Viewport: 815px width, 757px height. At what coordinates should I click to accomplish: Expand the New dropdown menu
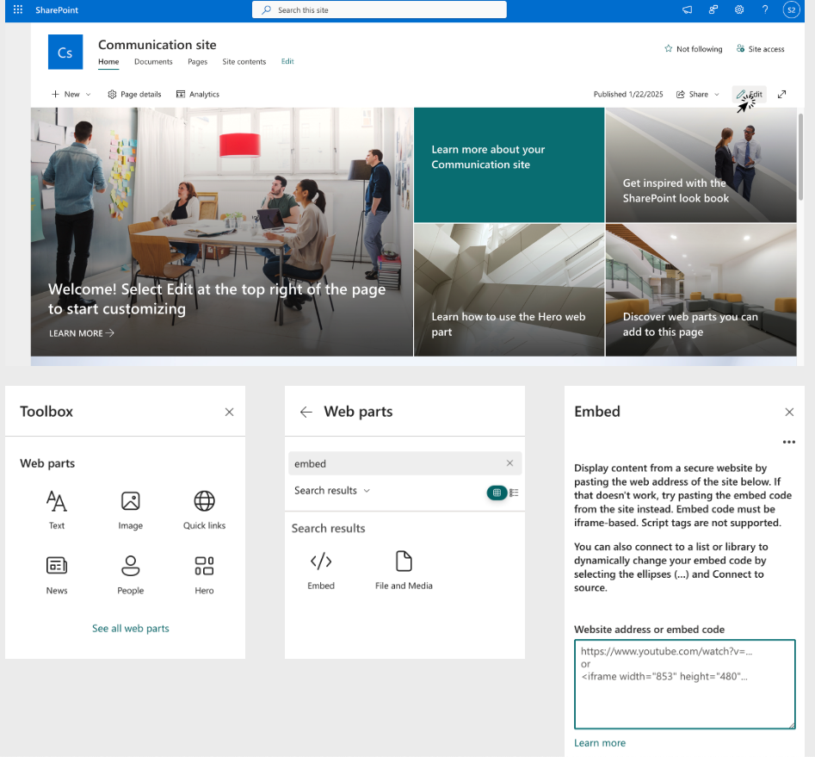click(x=71, y=94)
